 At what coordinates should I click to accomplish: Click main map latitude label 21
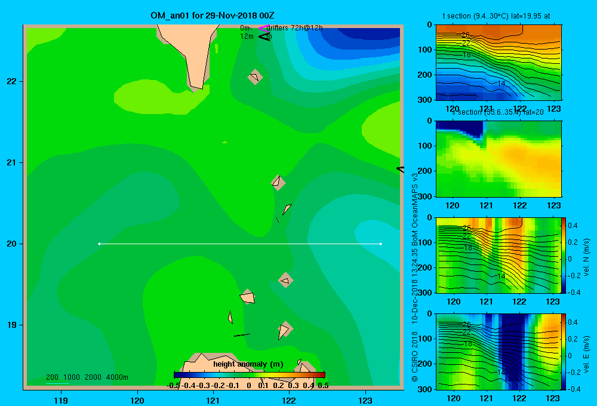tap(12, 162)
